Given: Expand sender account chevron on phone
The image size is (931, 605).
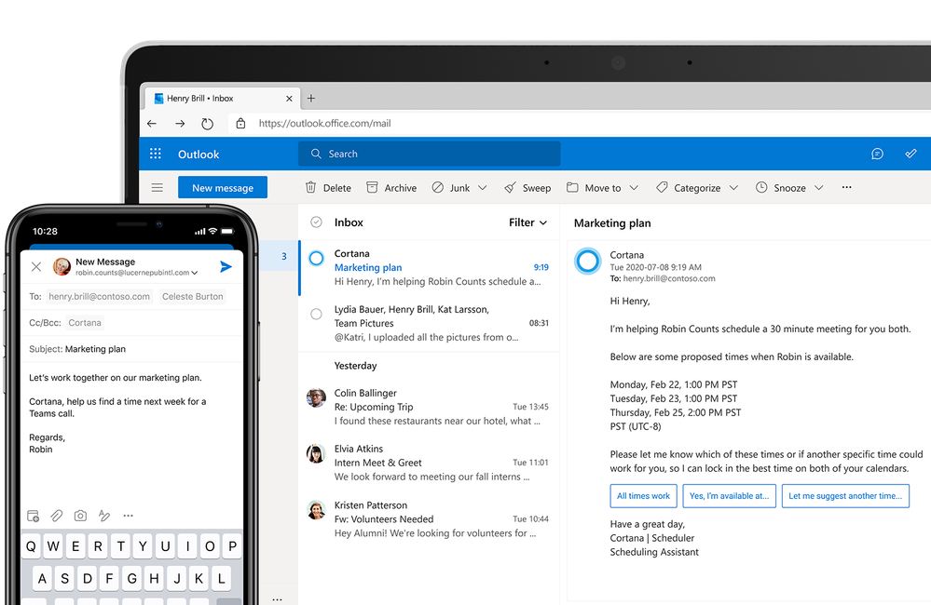Looking at the screenshot, I should point(195,273).
